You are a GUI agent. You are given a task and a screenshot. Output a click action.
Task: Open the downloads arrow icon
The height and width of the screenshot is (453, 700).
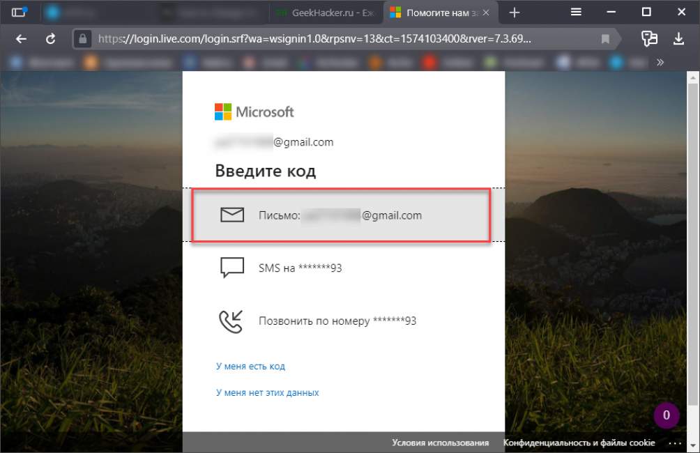tap(678, 39)
